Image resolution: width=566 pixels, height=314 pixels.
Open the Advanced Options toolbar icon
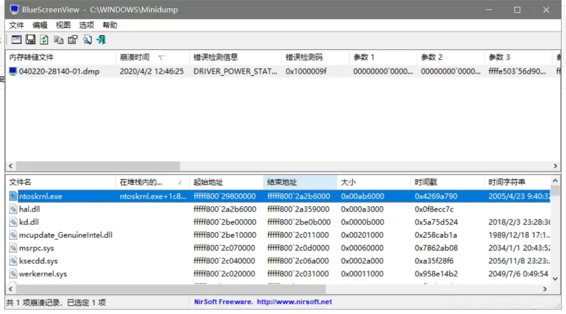click(x=16, y=40)
